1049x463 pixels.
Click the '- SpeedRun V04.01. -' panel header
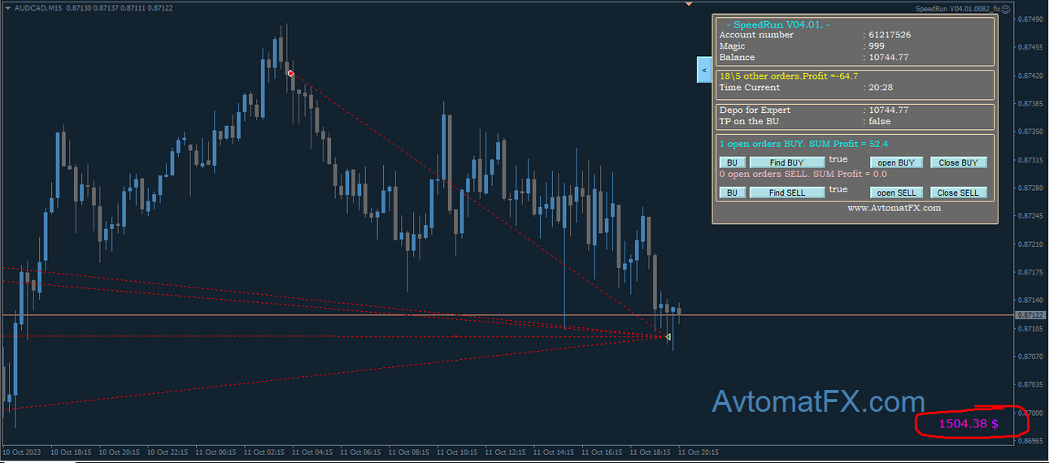click(x=777, y=24)
